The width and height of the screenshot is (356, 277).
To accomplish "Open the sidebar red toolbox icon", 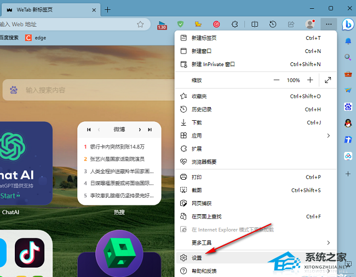I will tap(348, 74).
